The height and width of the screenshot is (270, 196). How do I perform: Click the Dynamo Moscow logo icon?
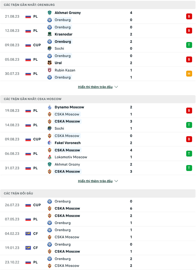[50, 107]
